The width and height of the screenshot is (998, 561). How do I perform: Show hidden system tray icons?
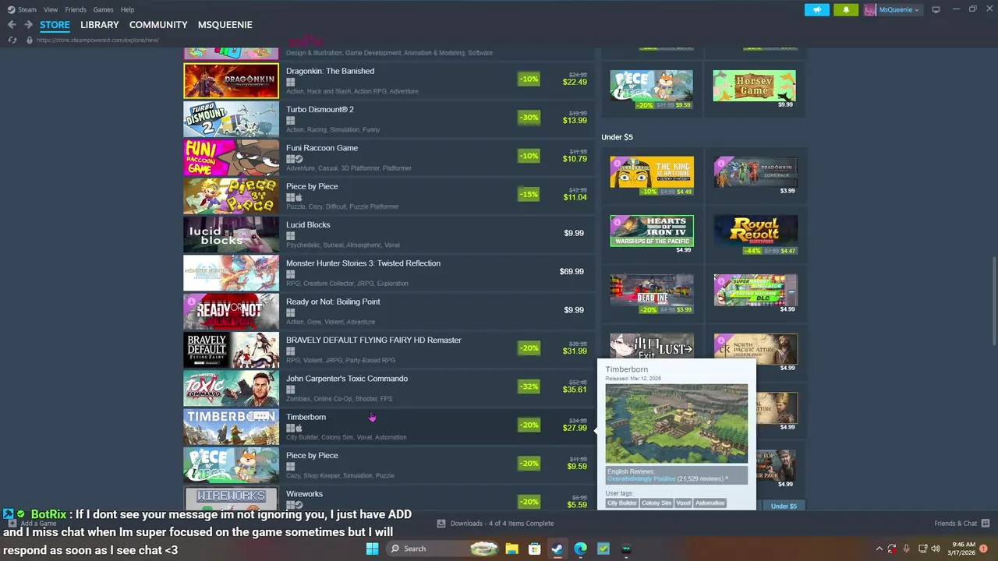879,549
